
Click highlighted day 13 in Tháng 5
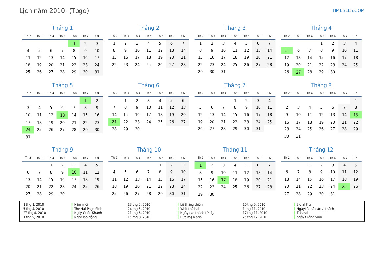coord(62,115)
